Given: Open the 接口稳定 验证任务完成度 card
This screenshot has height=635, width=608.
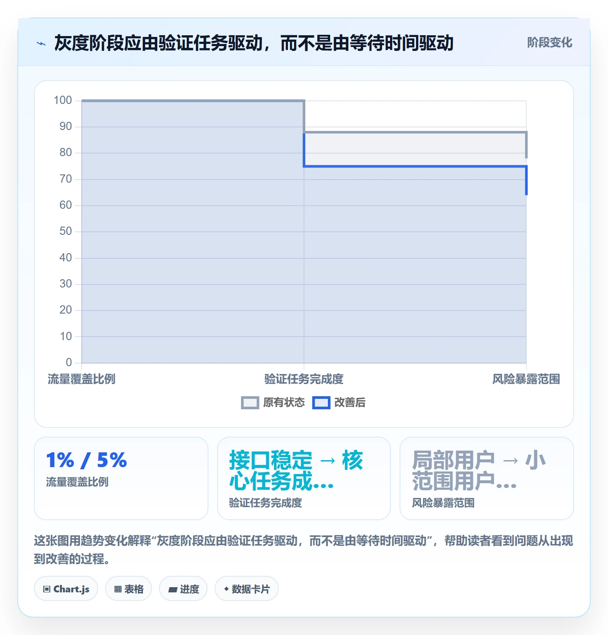Looking at the screenshot, I should pos(304,478).
